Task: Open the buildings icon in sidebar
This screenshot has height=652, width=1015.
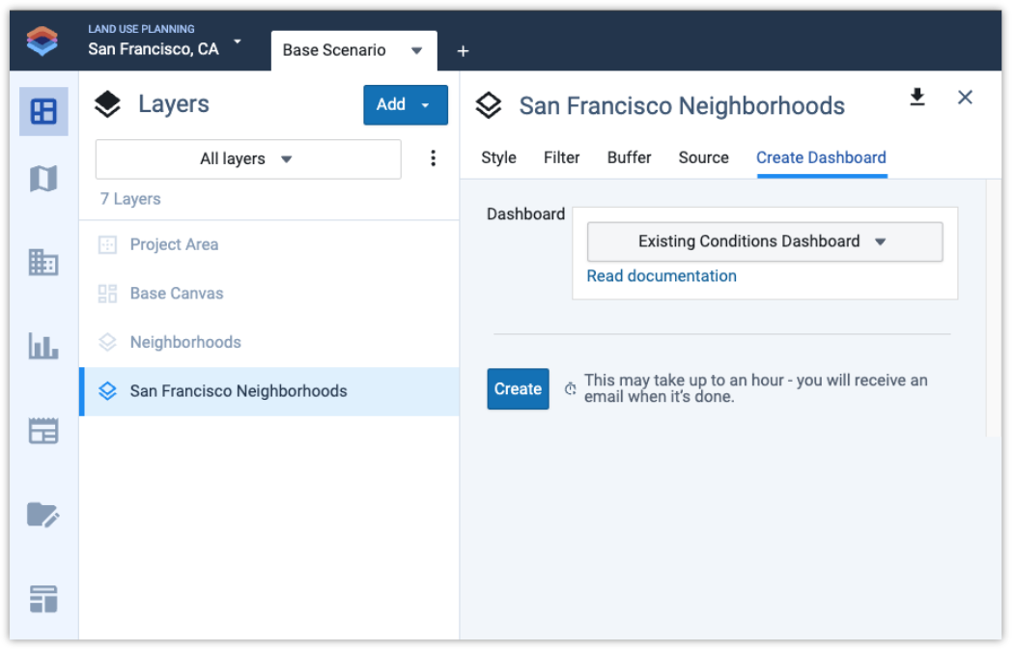Action: coord(43,262)
